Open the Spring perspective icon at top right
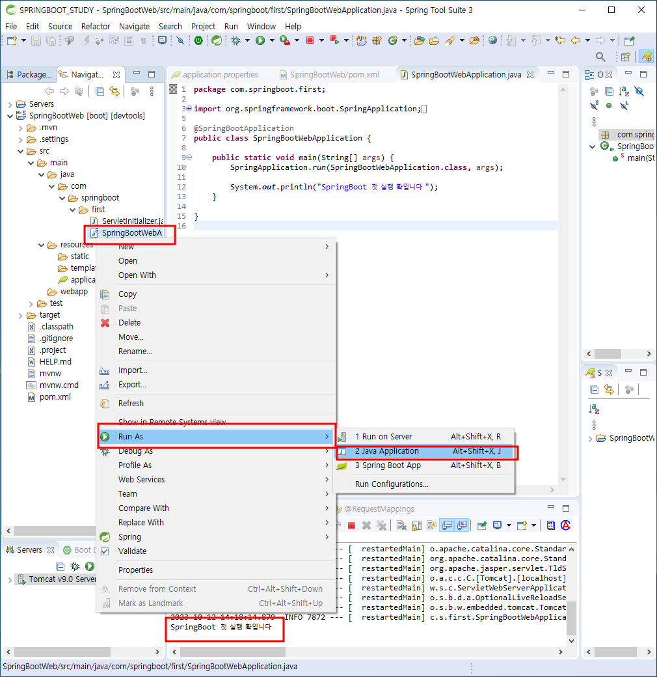The image size is (657, 677). pos(646,57)
